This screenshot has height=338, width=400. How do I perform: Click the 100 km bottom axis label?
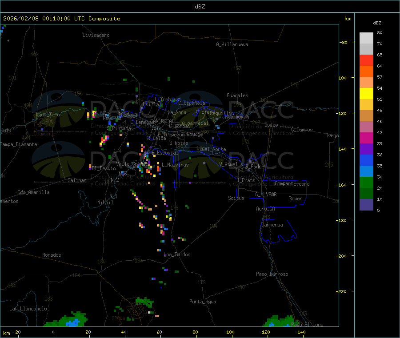pyautogui.click(x=231, y=332)
